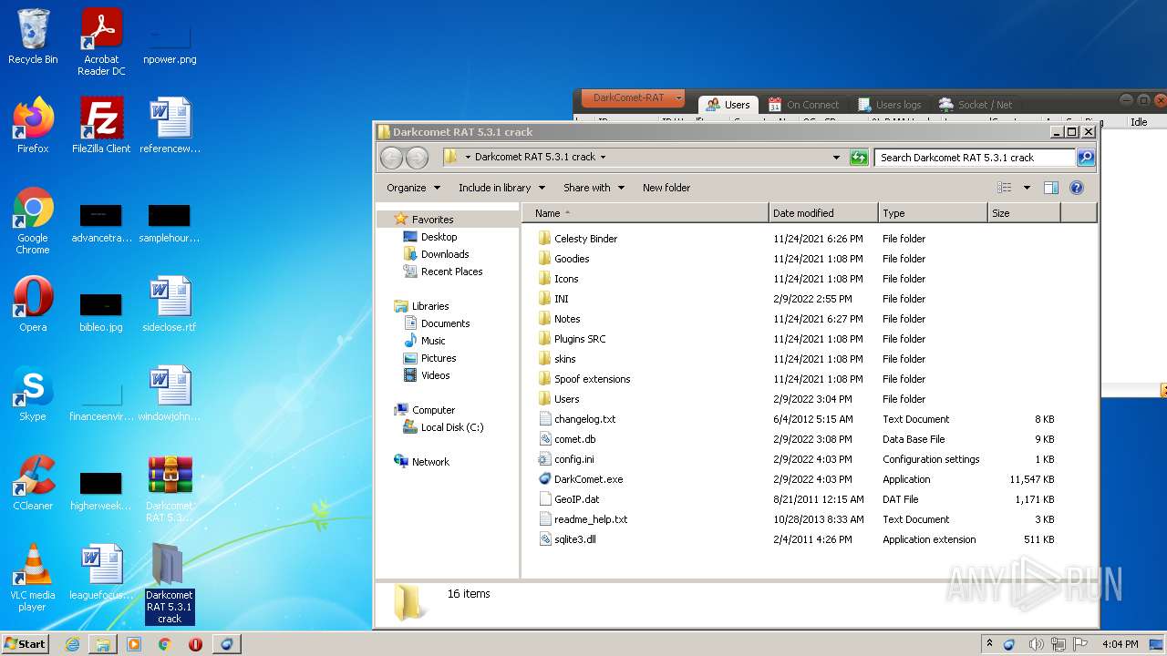Click Opera taskbar icon
The image size is (1167, 656).
(195, 644)
